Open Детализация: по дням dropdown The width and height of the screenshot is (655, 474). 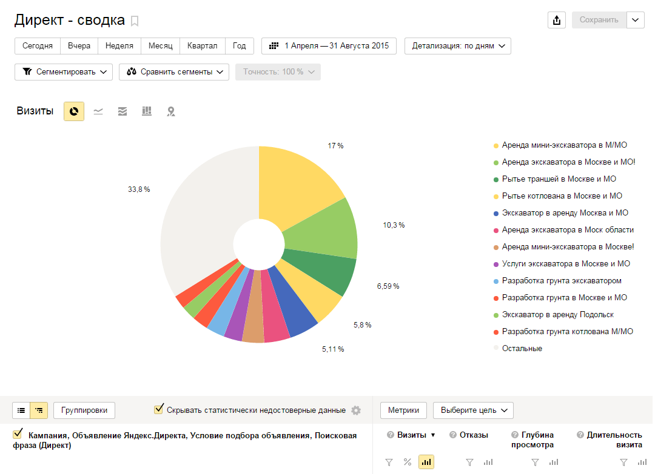pos(457,46)
